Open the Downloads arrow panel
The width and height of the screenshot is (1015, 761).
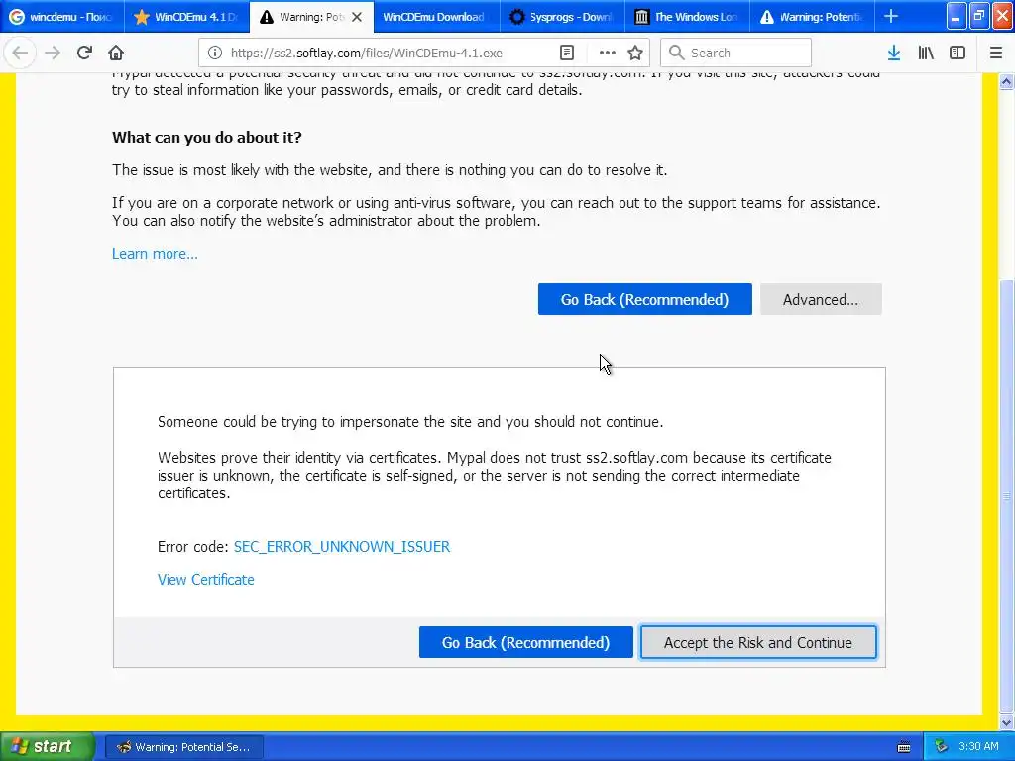click(894, 54)
